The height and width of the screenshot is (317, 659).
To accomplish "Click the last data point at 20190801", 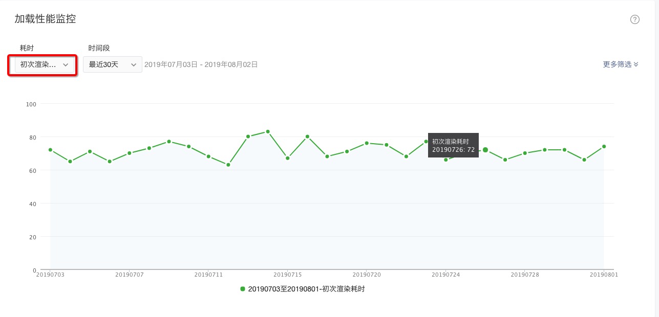I will (604, 146).
